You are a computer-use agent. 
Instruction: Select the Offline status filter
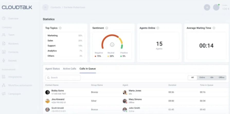[x=222, y=78]
